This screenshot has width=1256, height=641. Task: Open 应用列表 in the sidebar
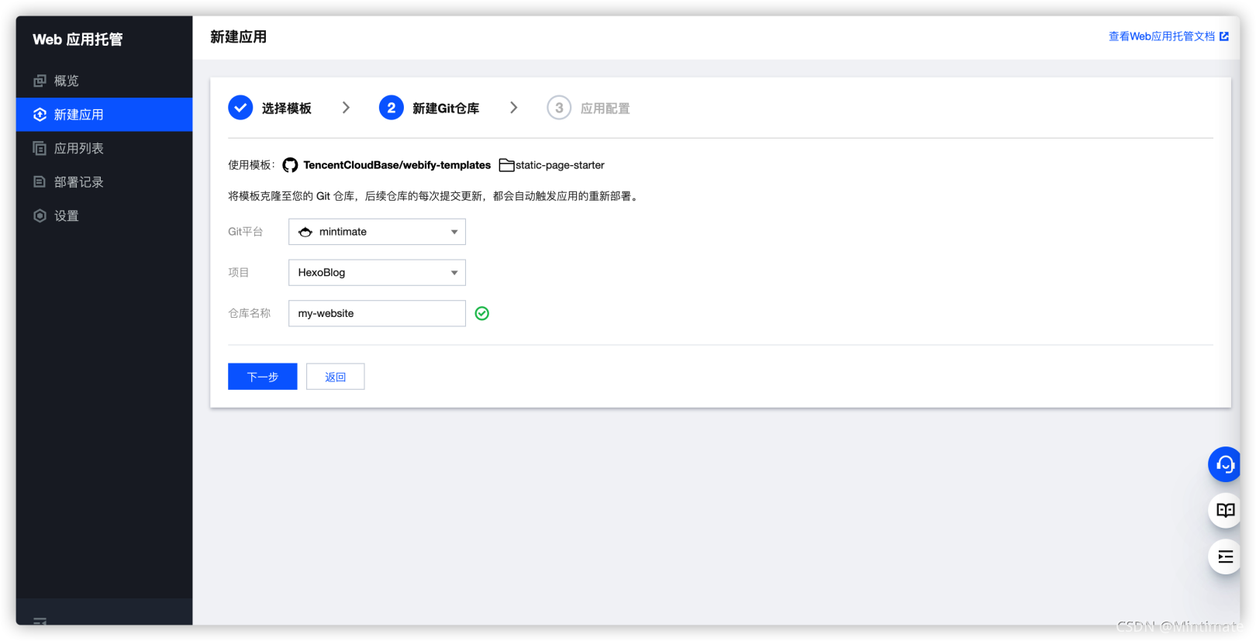[104, 148]
